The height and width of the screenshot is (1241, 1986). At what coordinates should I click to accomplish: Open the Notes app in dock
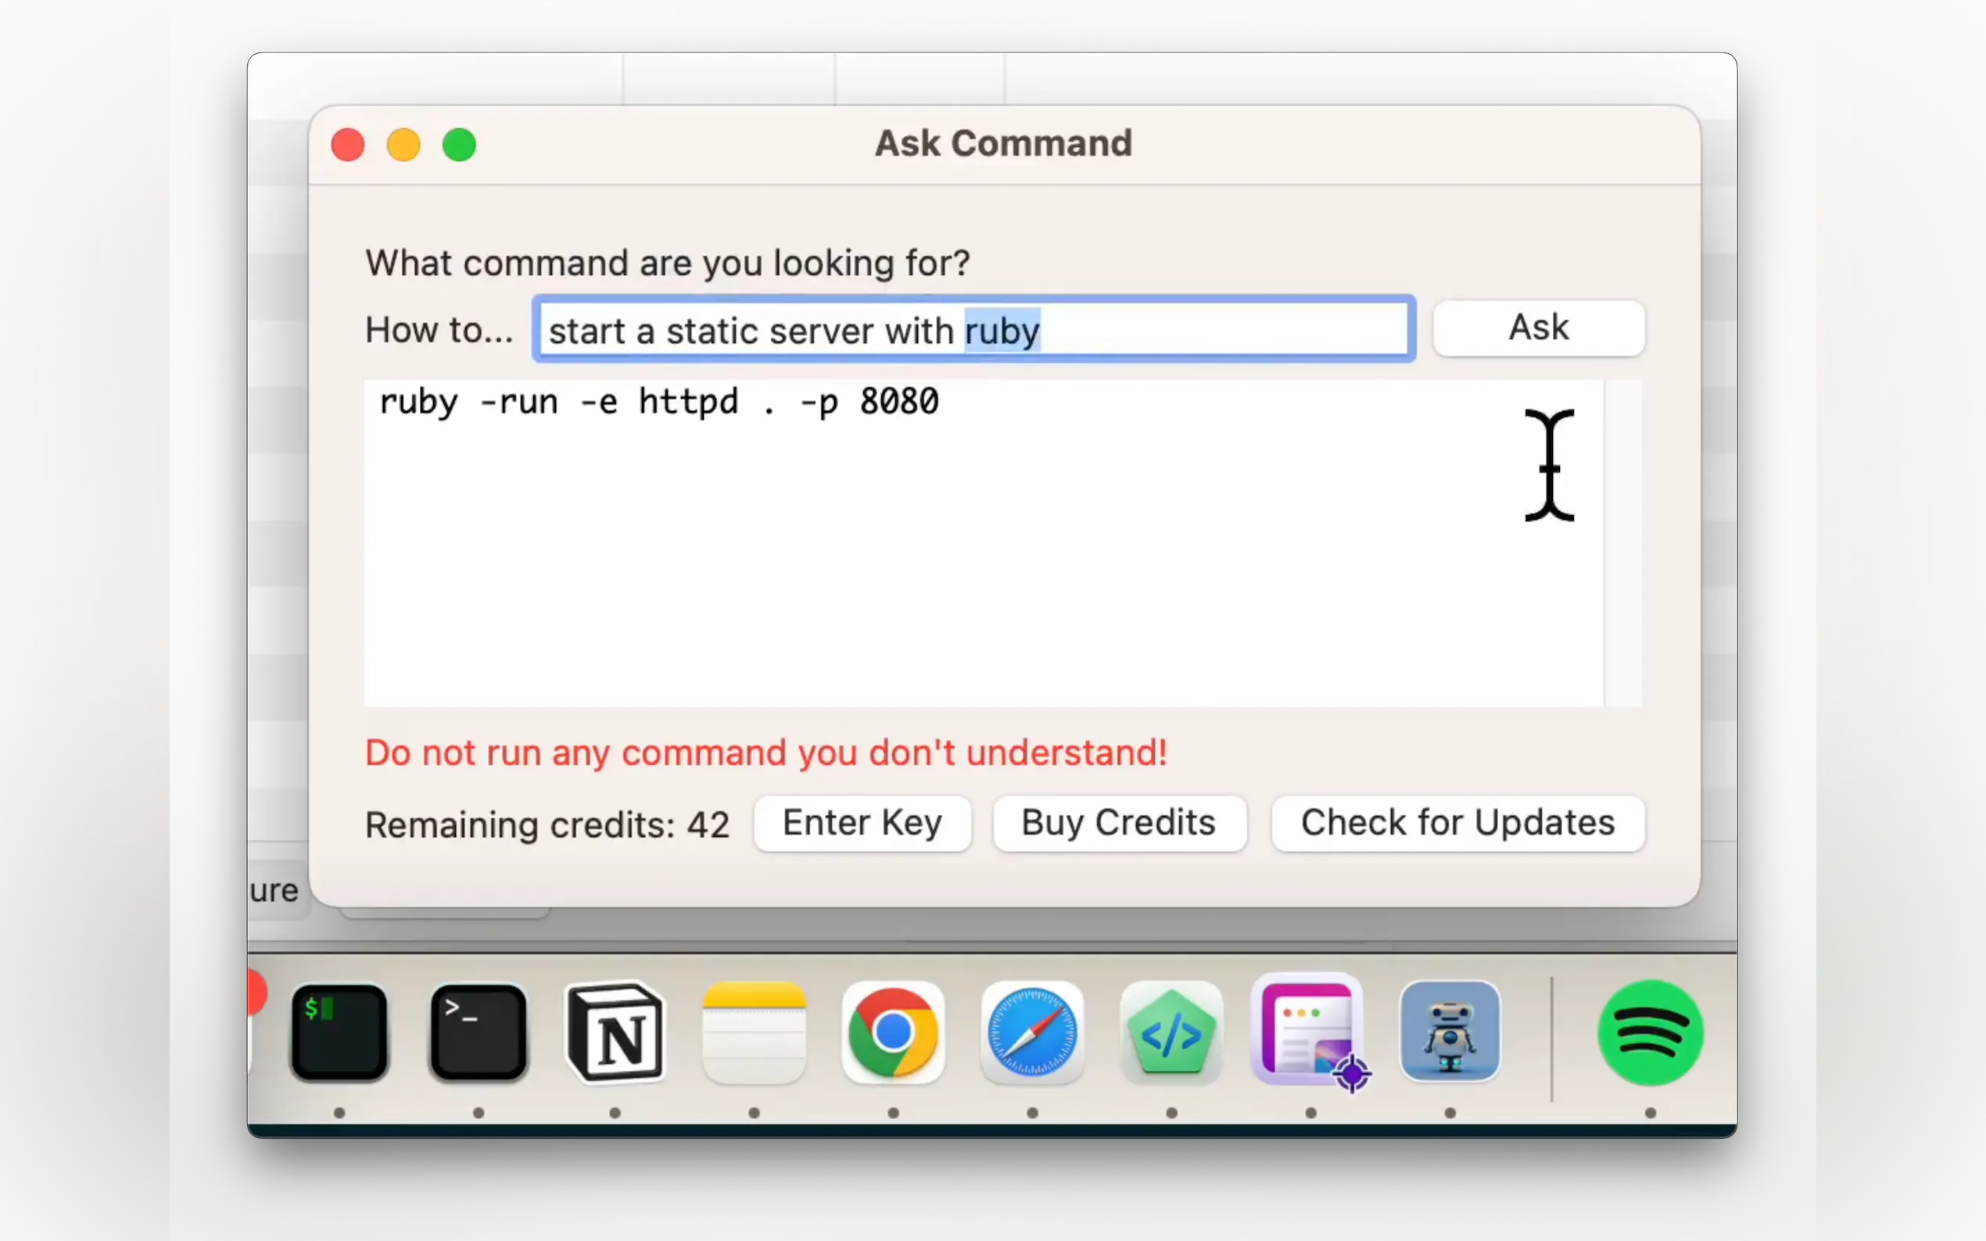(x=754, y=1032)
